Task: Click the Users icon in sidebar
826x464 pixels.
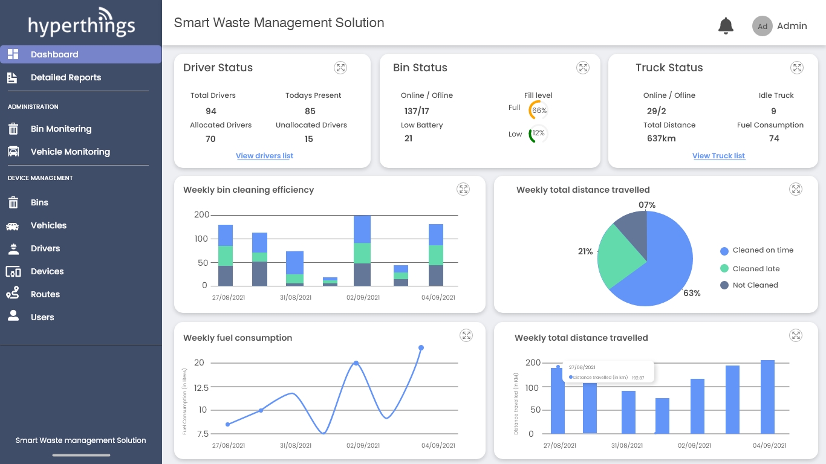Action: pos(13,317)
